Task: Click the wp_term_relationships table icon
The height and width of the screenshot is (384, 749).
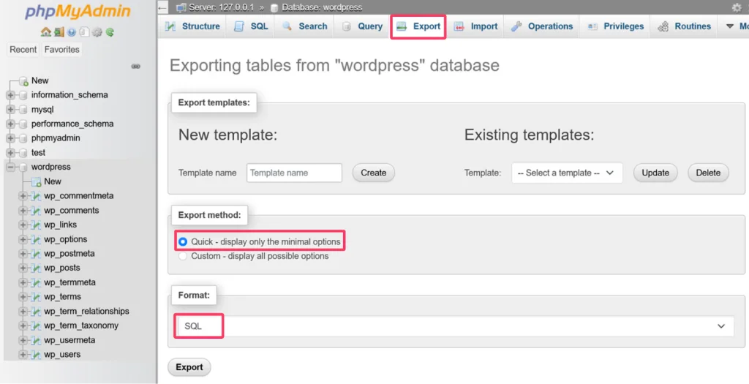Action: [x=36, y=312]
